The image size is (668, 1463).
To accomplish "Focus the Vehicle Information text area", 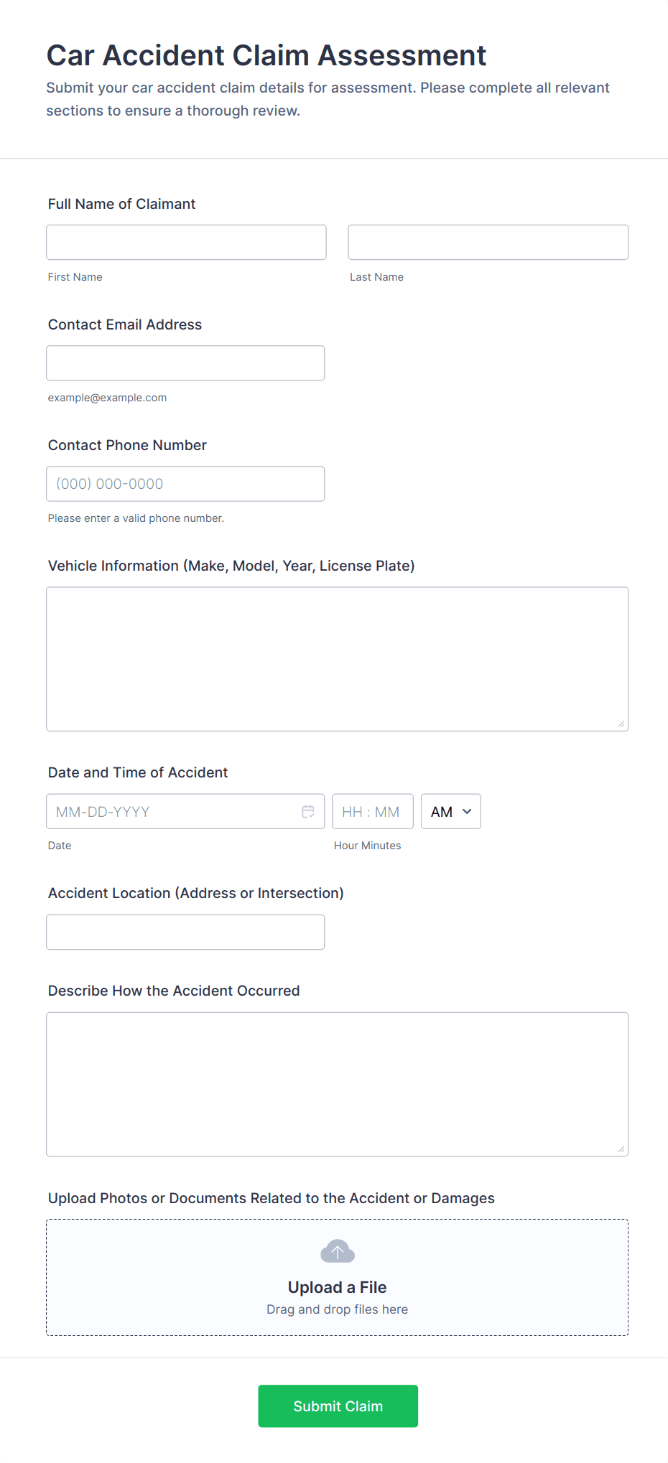I will pyautogui.click(x=337, y=659).
